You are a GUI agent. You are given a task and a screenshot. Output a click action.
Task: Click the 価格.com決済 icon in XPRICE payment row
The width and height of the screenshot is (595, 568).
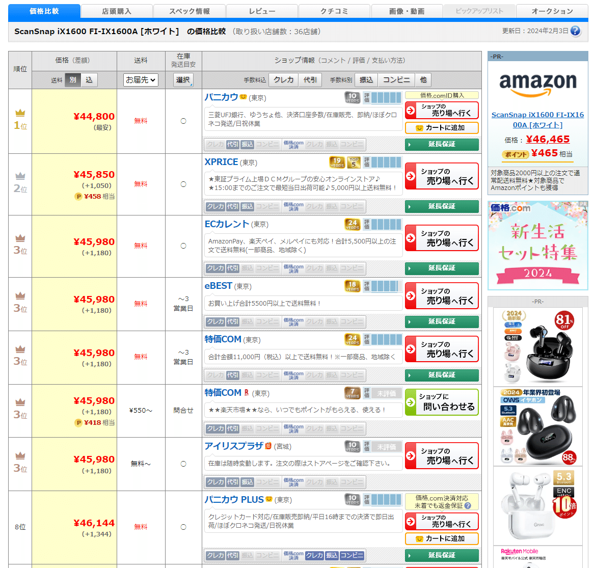click(293, 206)
